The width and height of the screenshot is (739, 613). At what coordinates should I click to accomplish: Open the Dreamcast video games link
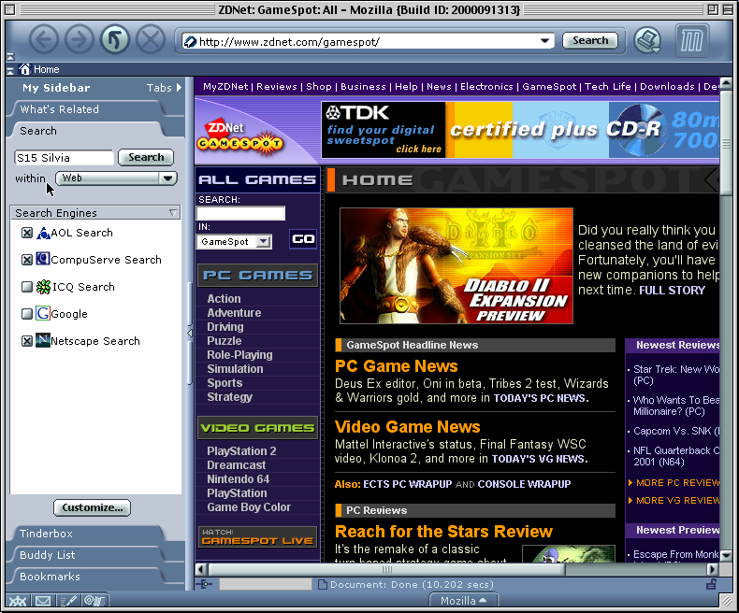pos(236,465)
